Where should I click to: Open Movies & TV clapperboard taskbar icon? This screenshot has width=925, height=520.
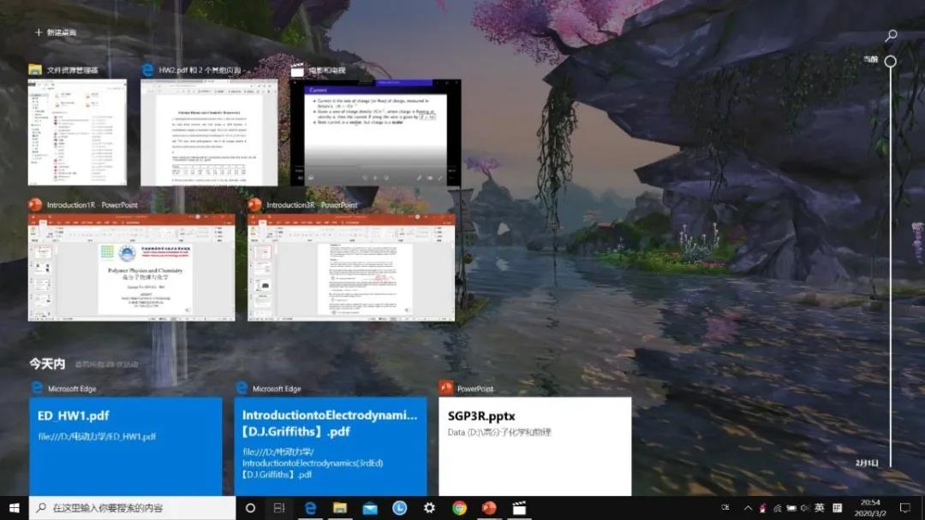click(519, 508)
